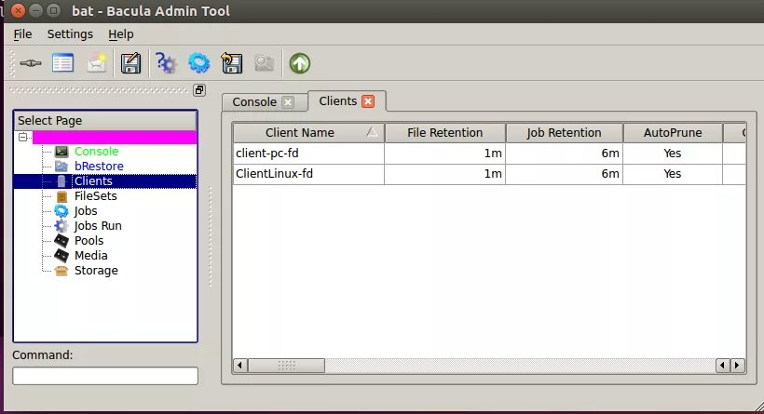Click the Jobs Run icon in tree
Viewport: 764px width, 414px height.
[61, 226]
